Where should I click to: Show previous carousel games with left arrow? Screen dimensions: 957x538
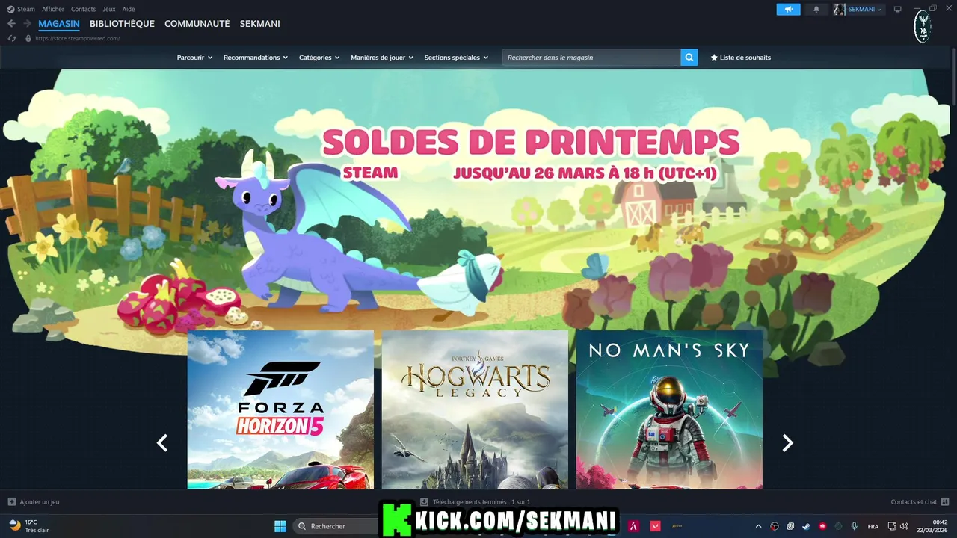(162, 443)
